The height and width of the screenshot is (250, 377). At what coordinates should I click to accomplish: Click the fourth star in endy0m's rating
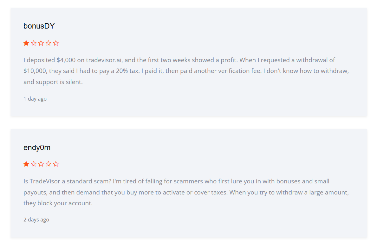pos(49,164)
